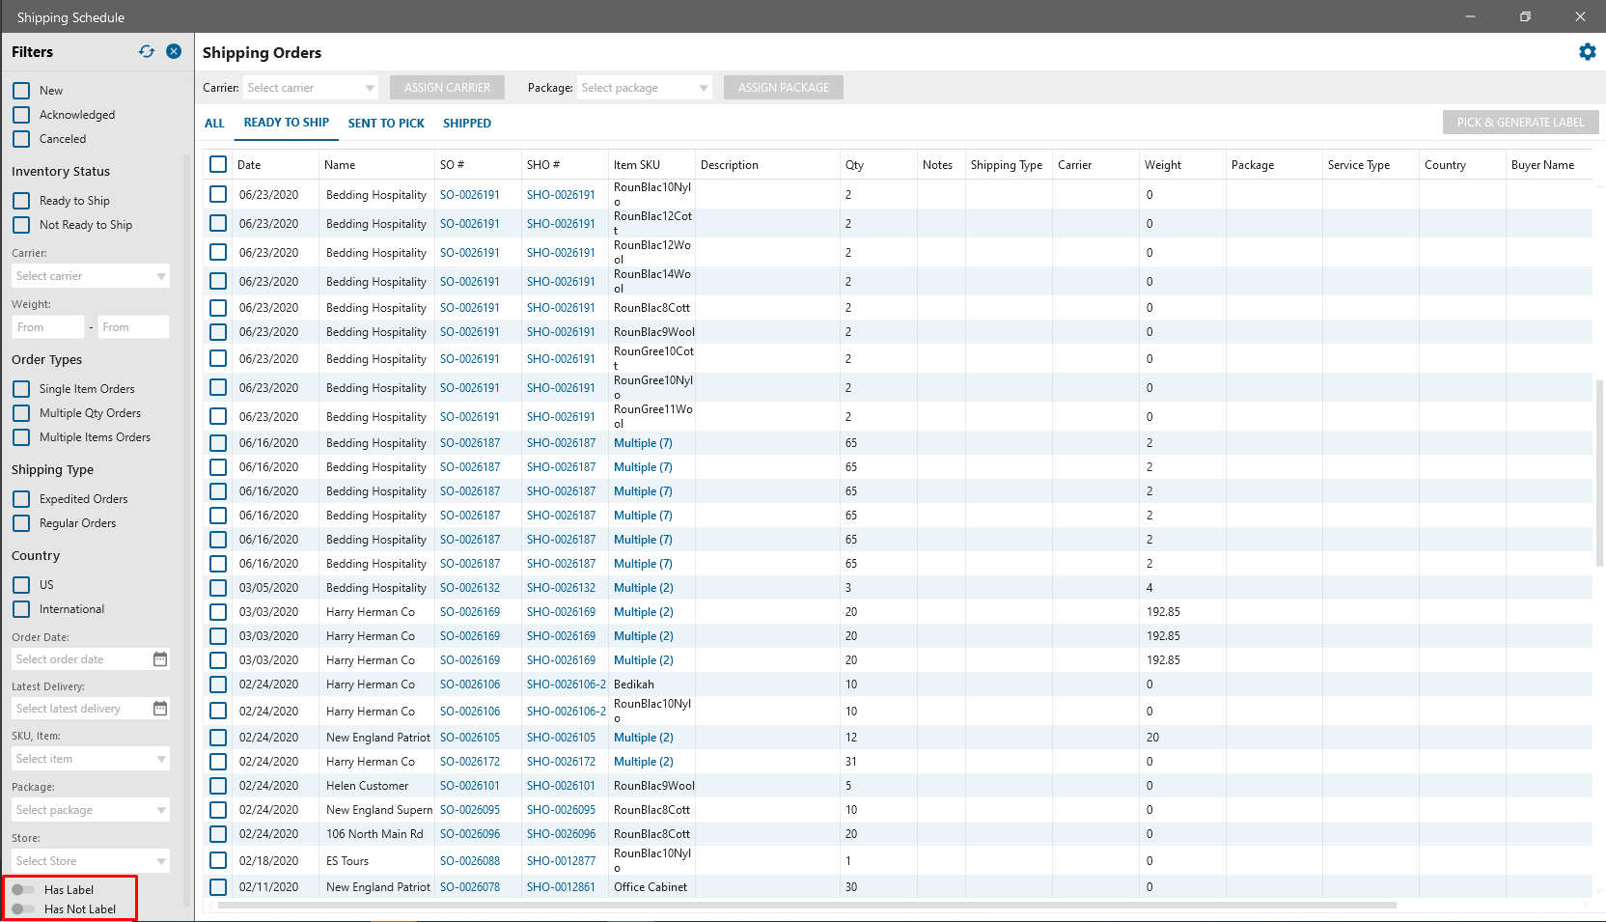Open settings gear in Shipping Orders
Viewport: 1606px width, 922px height.
(1587, 52)
